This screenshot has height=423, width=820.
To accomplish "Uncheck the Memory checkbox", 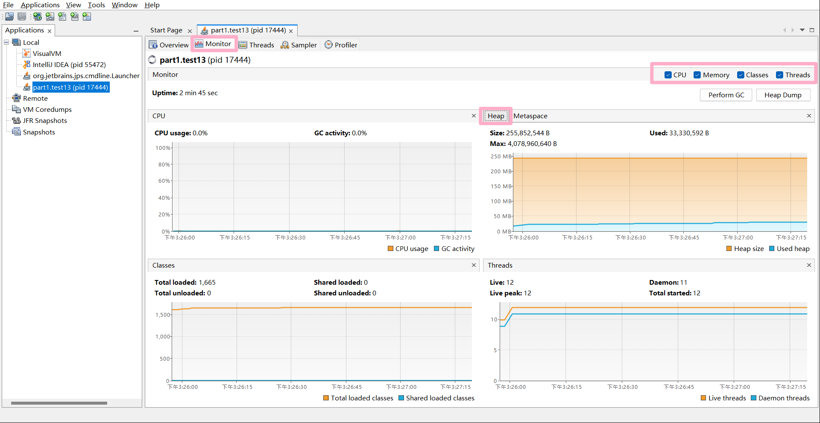I will (x=697, y=75).
